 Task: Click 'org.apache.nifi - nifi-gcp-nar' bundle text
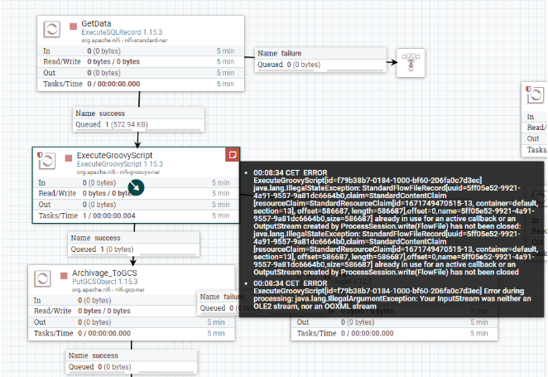pos(108,289)
